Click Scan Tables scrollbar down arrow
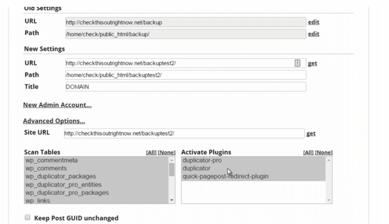Screen dimensions: 389x224 pos(172,200)
